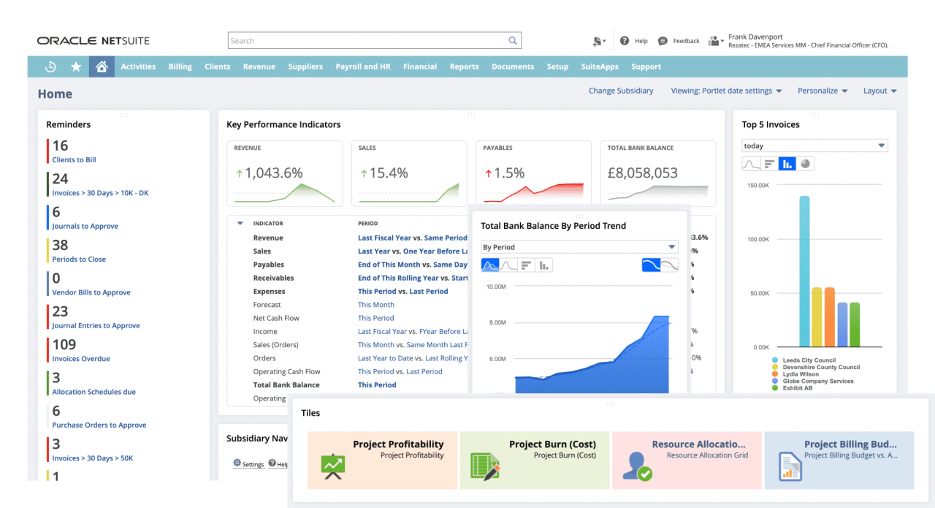Expand the Viewing: Portlet date settings dropdown
This screenshot has width=935, height=508.
pos(726,90)
